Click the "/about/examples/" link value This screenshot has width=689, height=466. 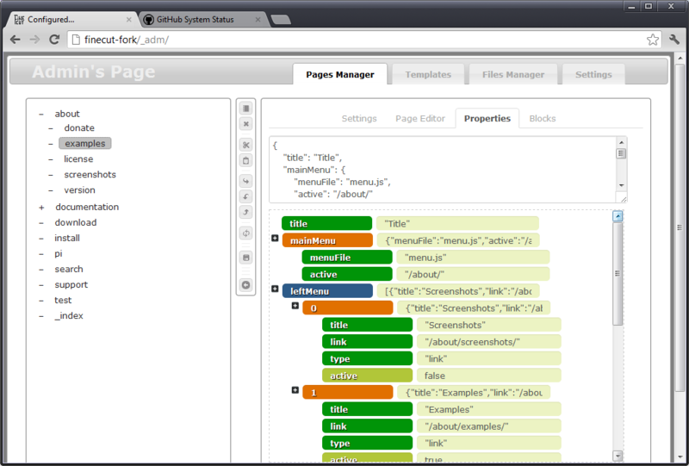[x=488, y=426]
